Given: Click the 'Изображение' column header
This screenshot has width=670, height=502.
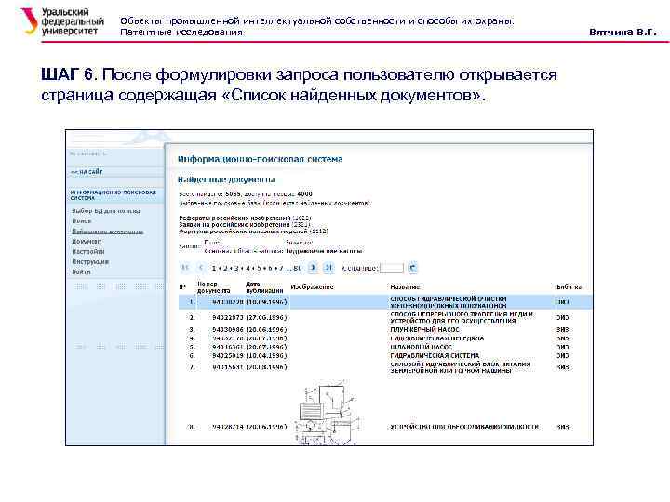Looking at the screenshot, I should [312, 287].
